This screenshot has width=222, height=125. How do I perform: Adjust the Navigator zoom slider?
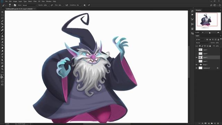click(210, 33)
